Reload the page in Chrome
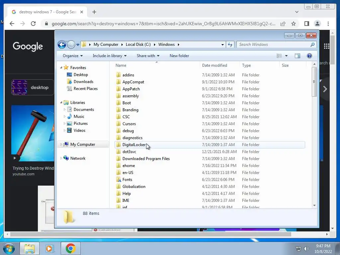 pos(33,24)
